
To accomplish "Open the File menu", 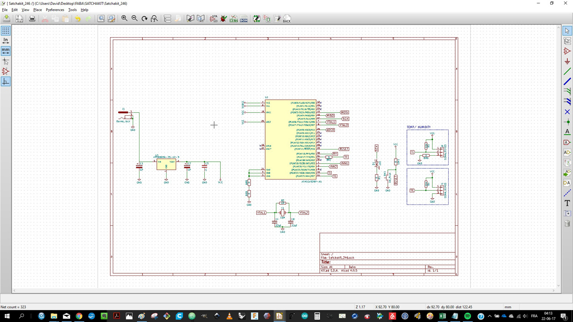I will [x=5, y=10].
